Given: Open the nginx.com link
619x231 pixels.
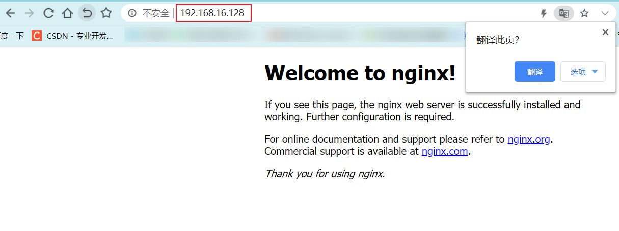Looking at the screenshot, I should (445, 151).
